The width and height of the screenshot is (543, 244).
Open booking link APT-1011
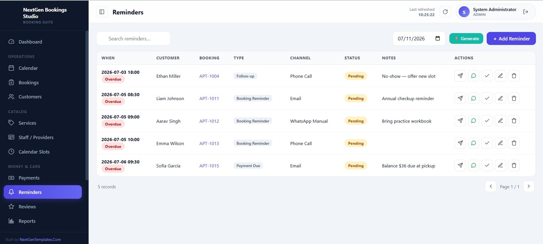pyautogui.click(x=209, y=99)
